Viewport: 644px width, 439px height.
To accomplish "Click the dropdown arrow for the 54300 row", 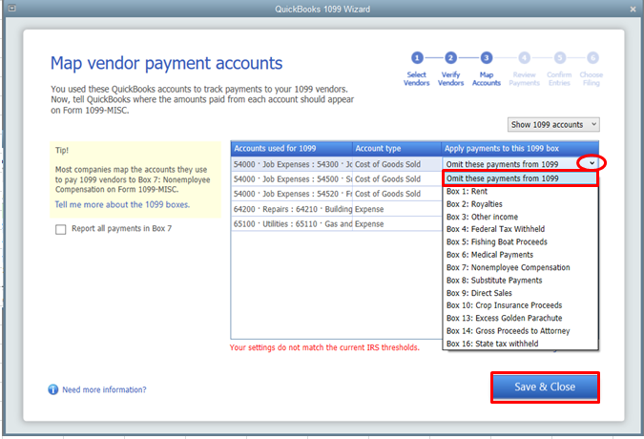I will pos(592,163).
